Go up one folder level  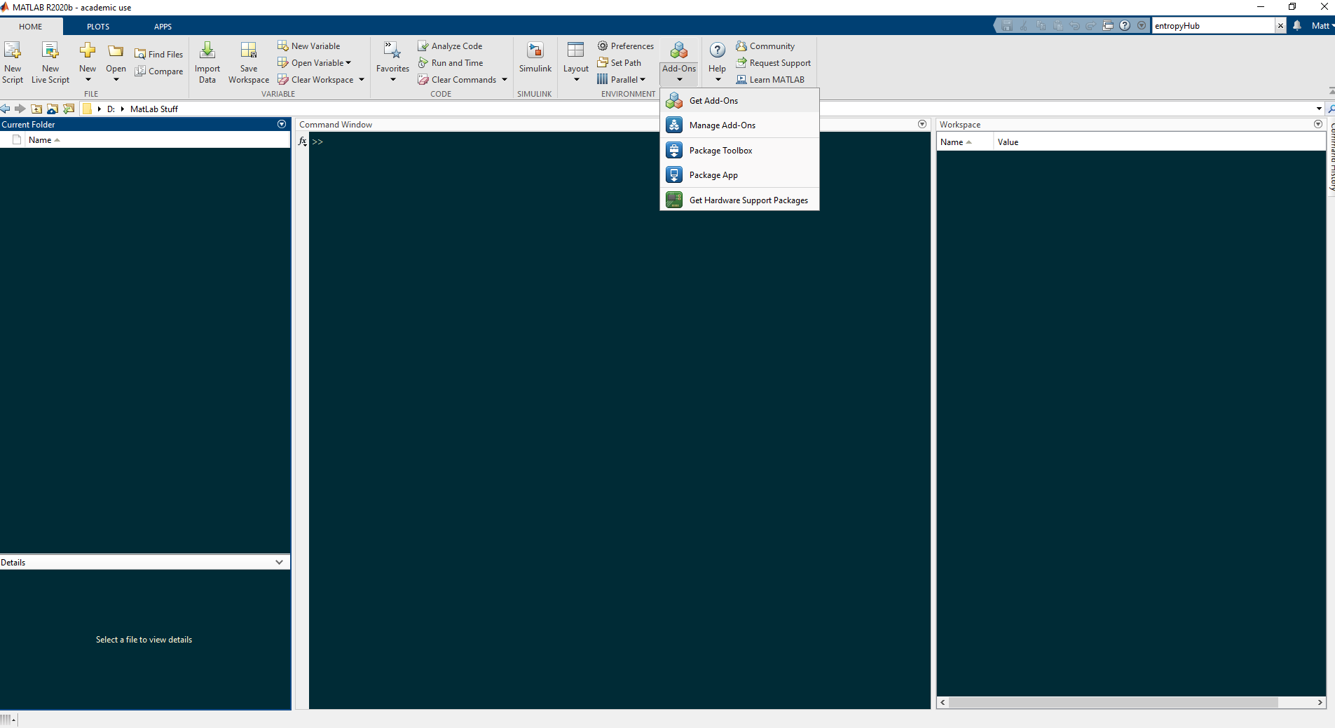coord(36,109)
